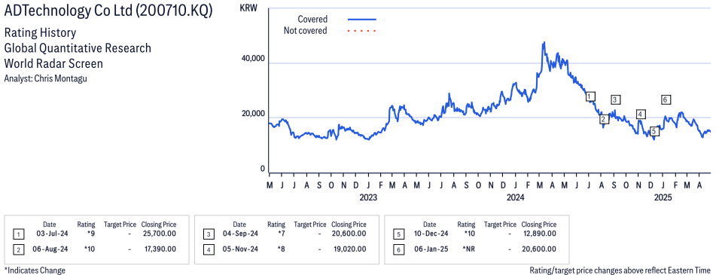This screenshot has height=275, width=719.
Task: Click the *7 rating value
Action: [281, 234]
